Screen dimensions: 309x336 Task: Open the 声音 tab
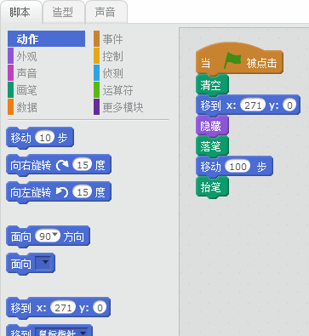(x=106, y=13)
